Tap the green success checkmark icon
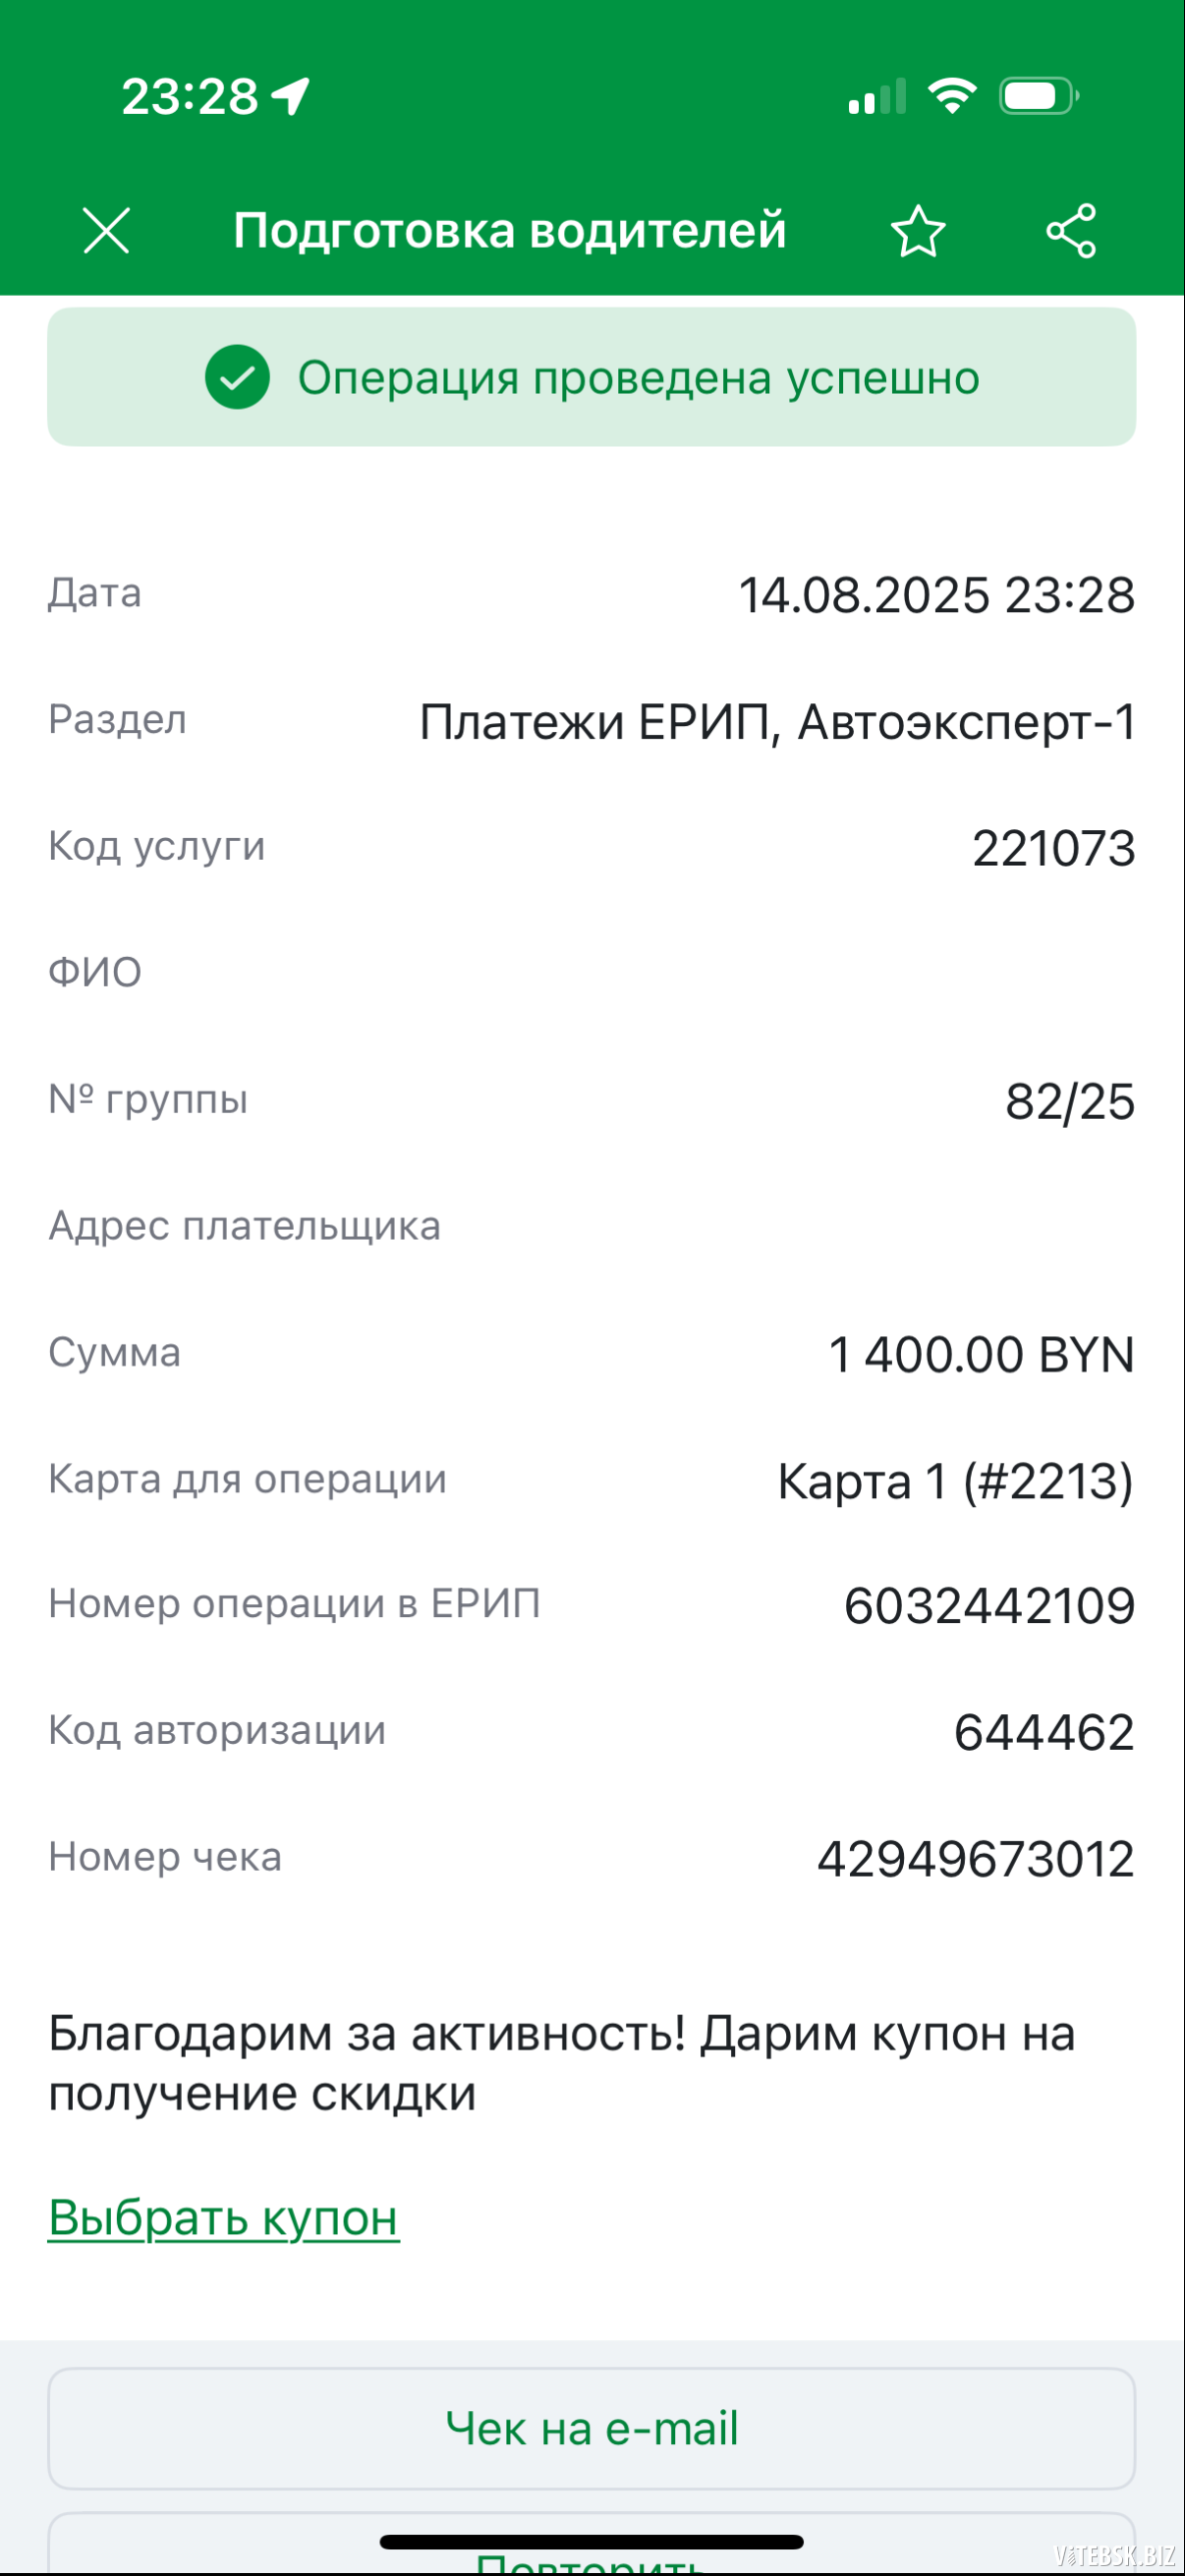 click(237, 377)
